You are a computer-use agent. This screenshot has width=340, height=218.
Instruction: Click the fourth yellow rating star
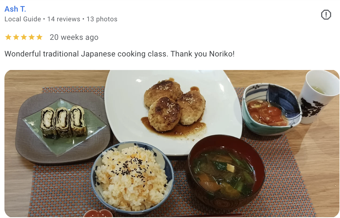coord(32,37)
